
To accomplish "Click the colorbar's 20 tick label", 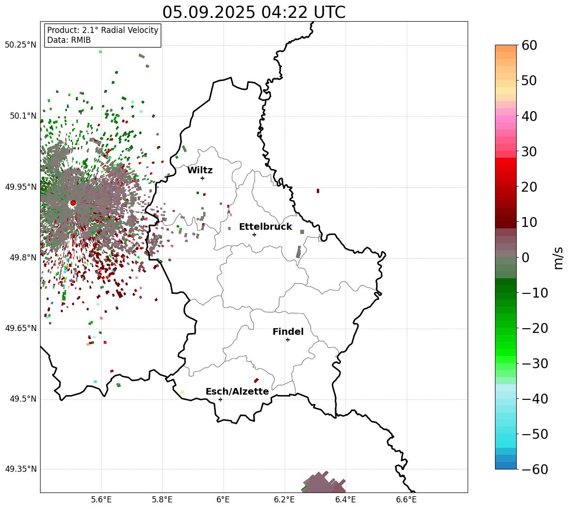I will coord(528,187).
